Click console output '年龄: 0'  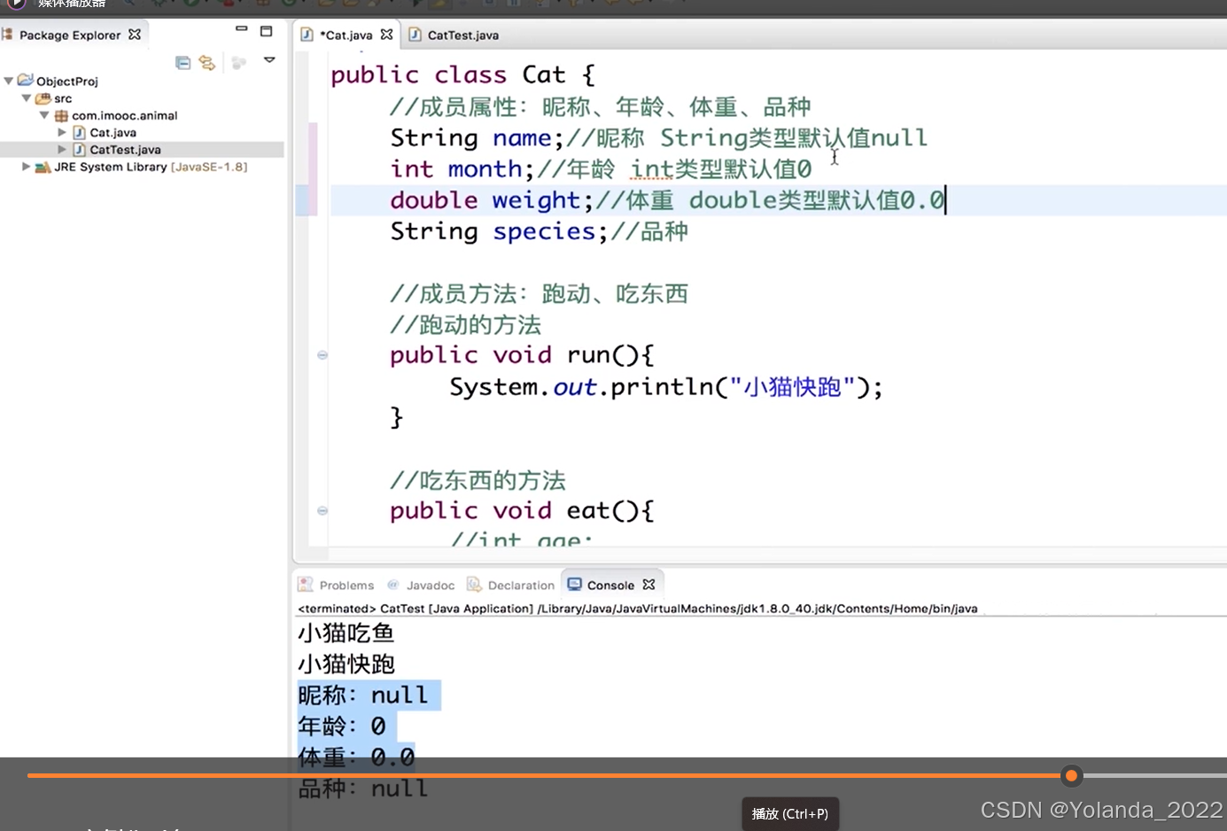click(342, 726)
